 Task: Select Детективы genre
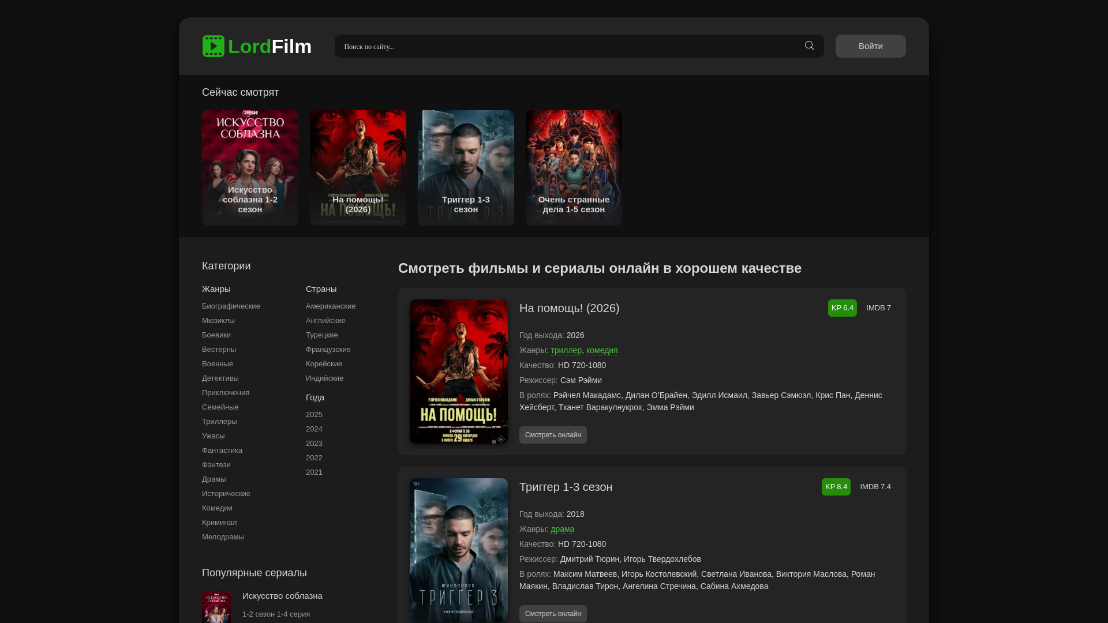pos(220,378)
